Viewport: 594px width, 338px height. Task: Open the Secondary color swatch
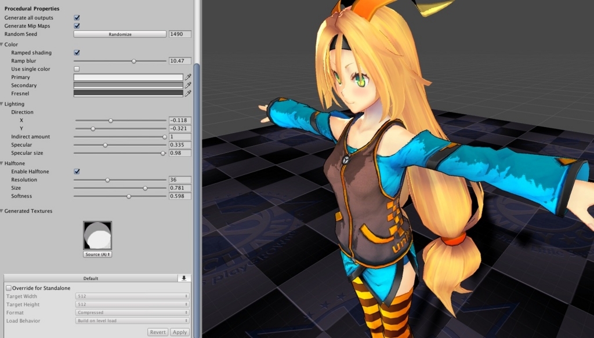(x=128, y=86)
